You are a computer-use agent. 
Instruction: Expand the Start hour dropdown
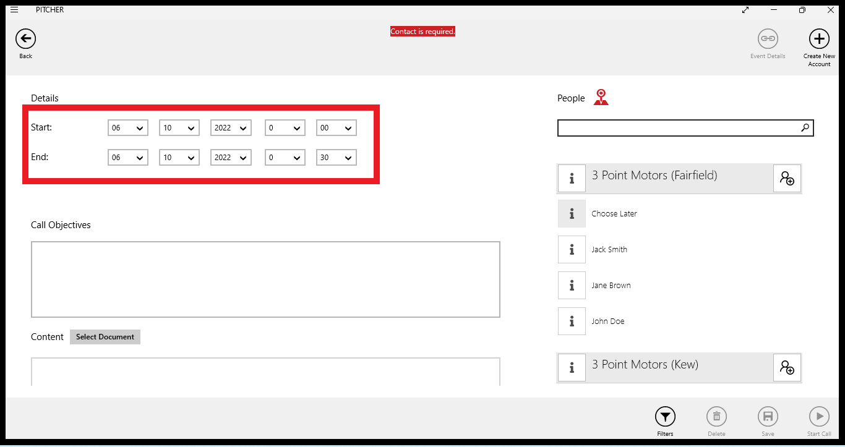point(285,128)
